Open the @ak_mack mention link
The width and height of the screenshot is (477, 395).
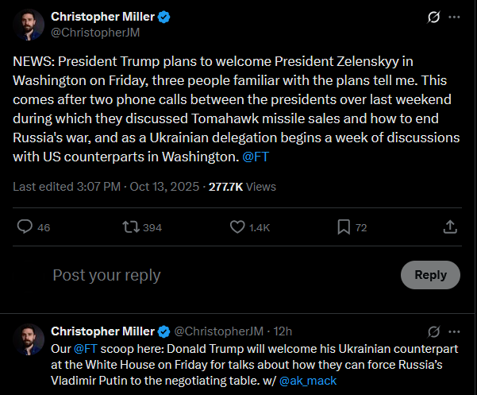tap(313, 380)
